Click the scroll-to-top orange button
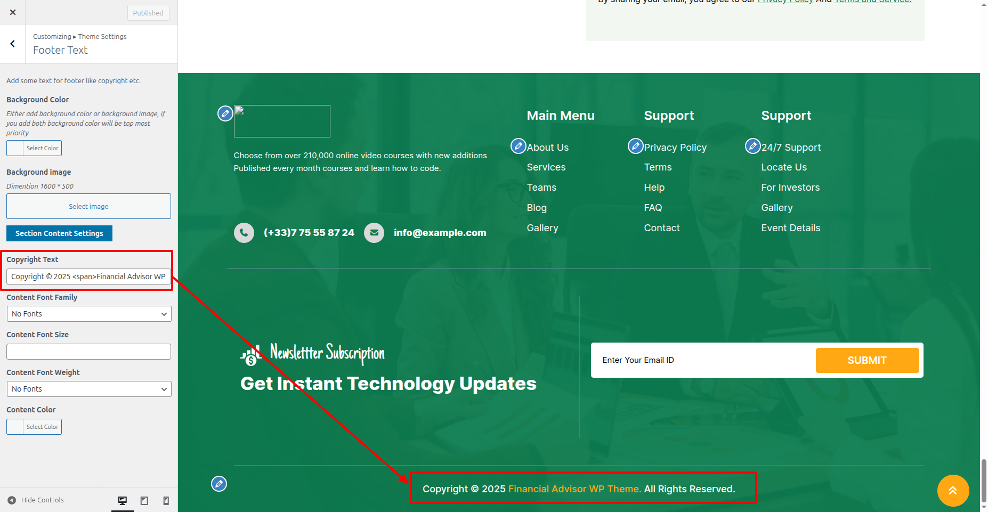Viewport: 988px width, 512px height. pos(953,491)
